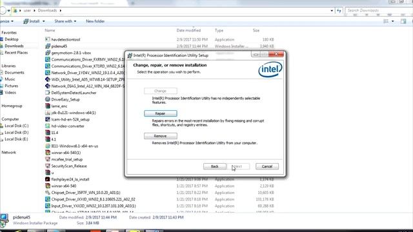
Task: Select DriverEasy_Setup file icon
Action: click(48, 99)
